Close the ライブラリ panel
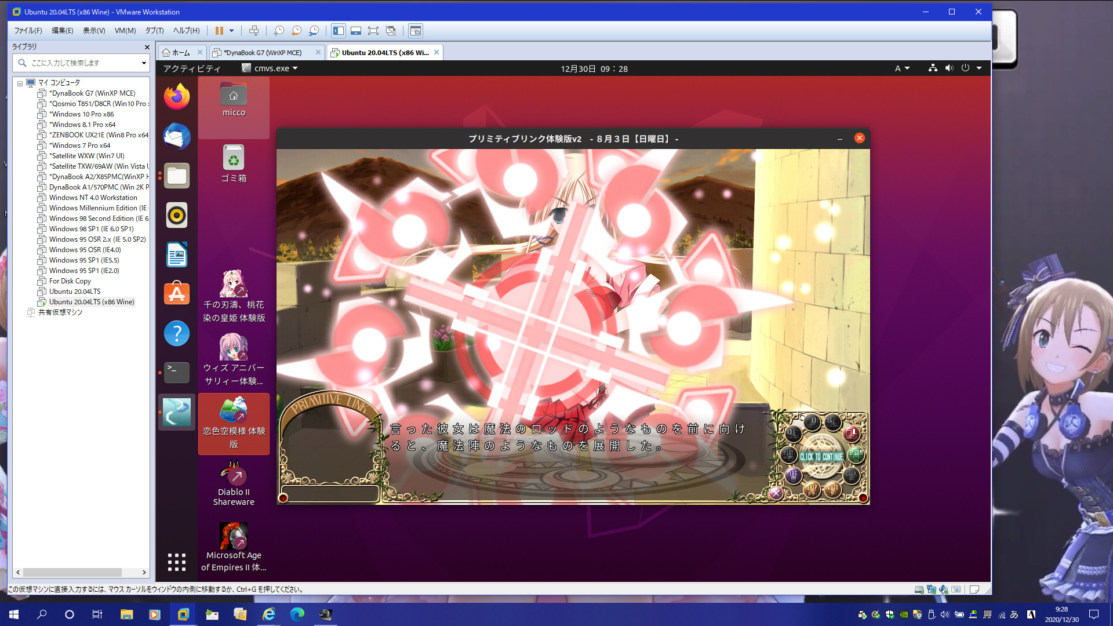 click(147, 47)
